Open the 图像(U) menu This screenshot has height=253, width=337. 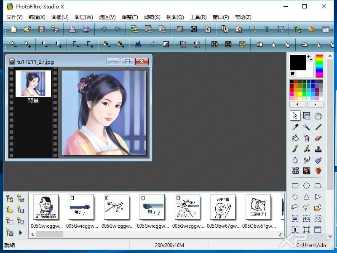click(60, 17)
